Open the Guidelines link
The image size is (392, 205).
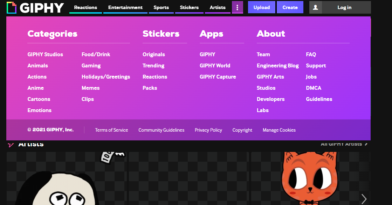pos(319,99)
